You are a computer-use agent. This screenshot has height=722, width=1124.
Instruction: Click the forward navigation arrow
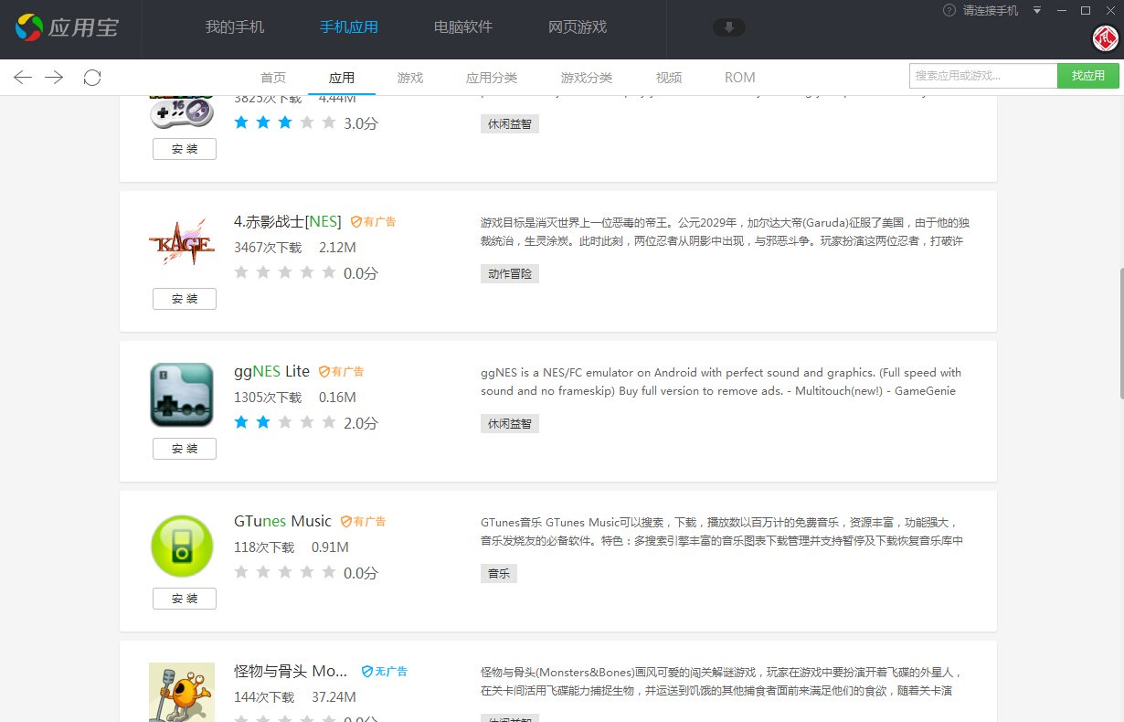54,78
